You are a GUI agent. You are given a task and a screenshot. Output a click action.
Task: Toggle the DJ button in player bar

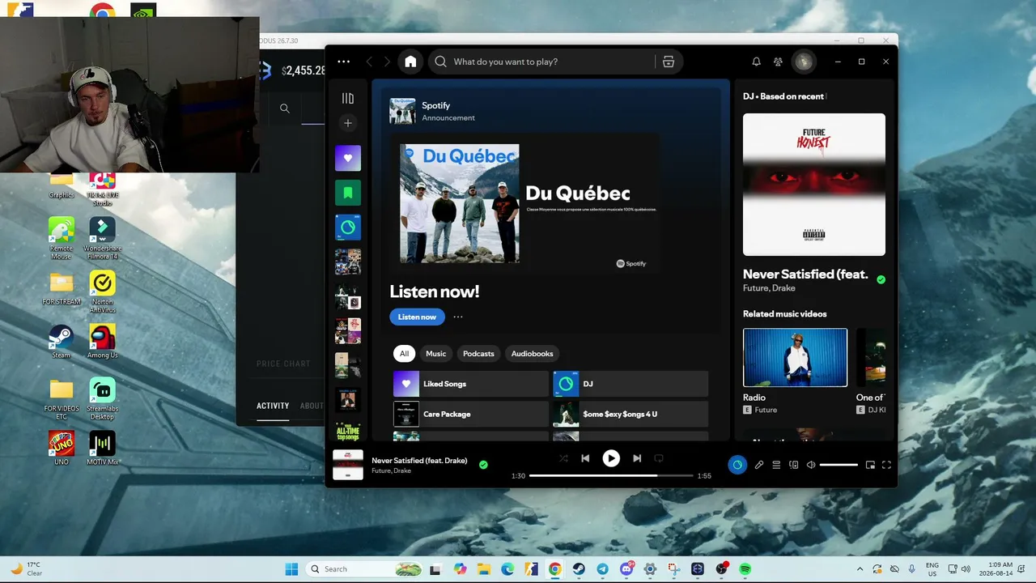pyautogui.click(x=737, y=465)
